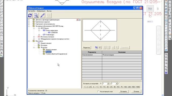The width and height of the screenshot is (172, 96).
Task: Expand the Клавиатуры branch
Action: tap(39, 35)
